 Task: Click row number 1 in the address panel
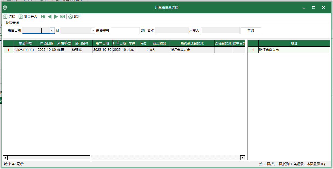(x=253, y=50)
